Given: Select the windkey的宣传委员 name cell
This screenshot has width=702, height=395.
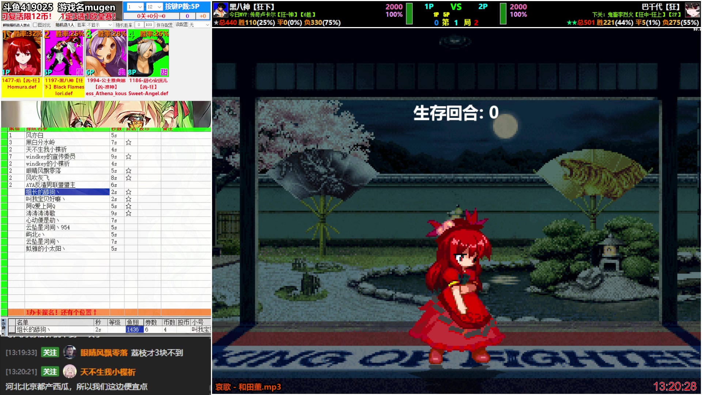Looking at the screenshot, I should (67, 157).
